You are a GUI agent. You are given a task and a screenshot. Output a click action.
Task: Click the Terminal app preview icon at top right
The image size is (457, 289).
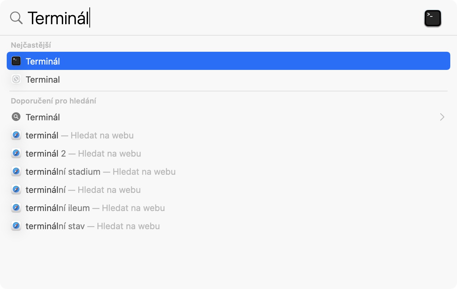click(433, 18)
